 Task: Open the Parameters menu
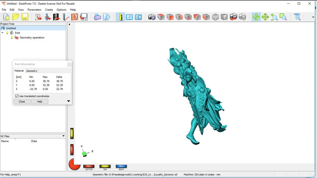click(34, 10)
